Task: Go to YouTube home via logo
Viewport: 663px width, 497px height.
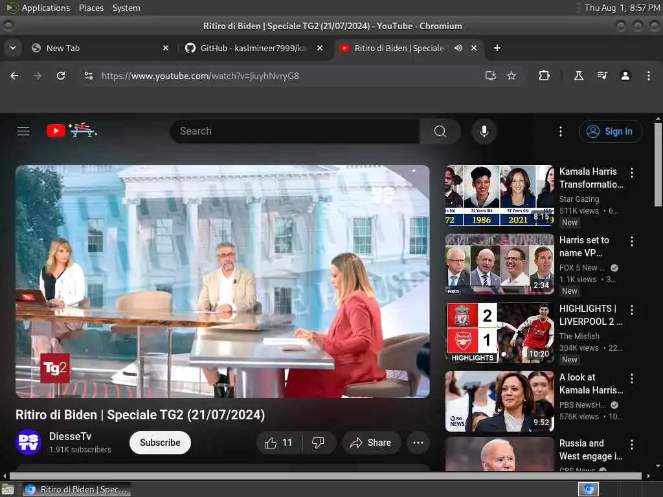Action: 71,130
